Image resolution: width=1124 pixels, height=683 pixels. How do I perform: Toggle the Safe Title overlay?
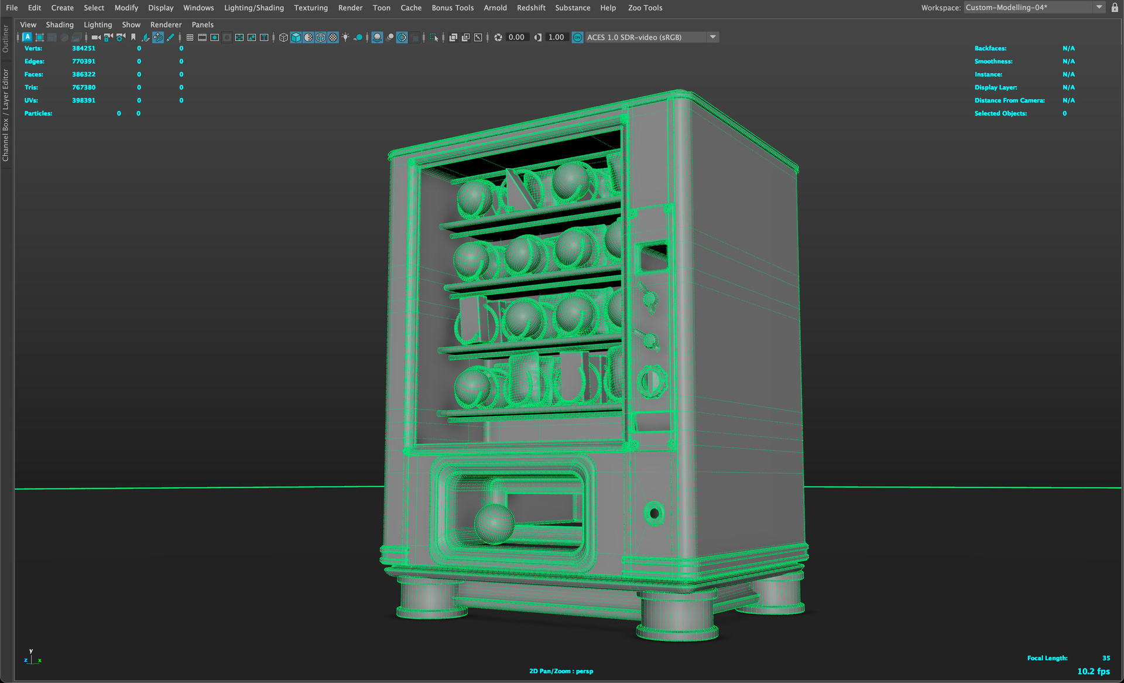click(x=264, y=37)
